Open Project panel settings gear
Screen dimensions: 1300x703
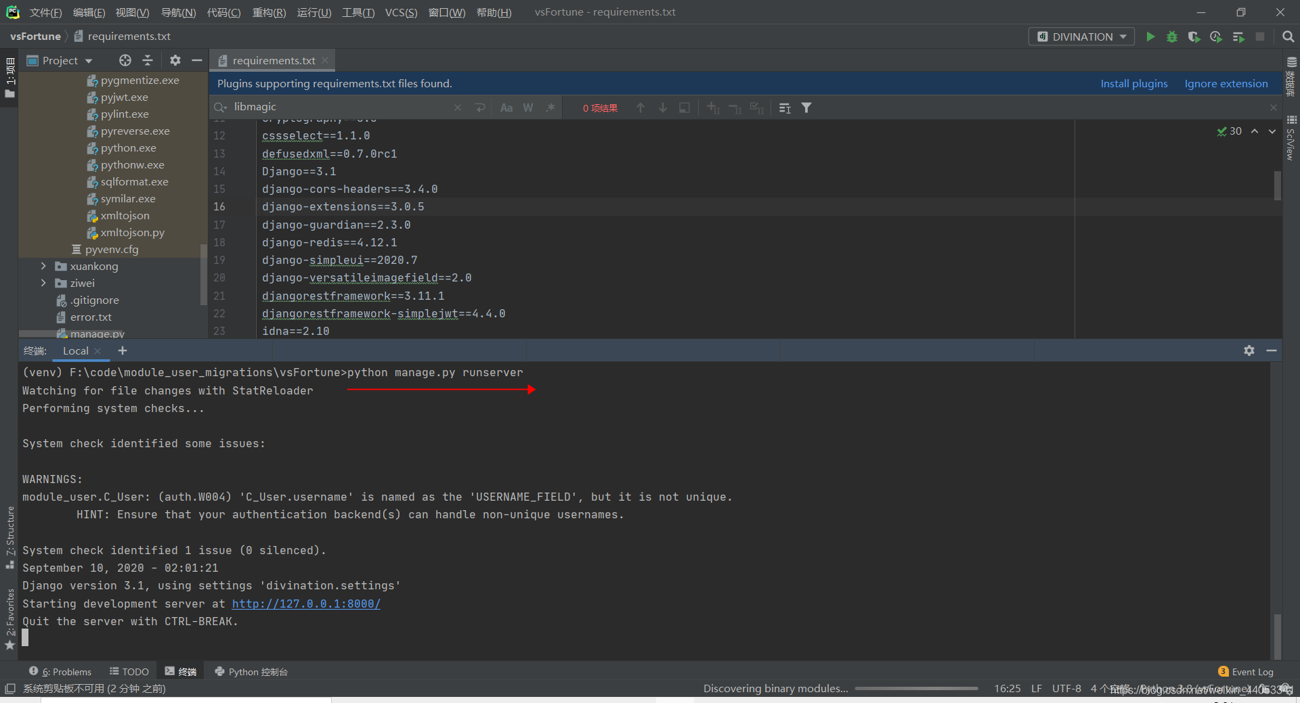pos(175,60)
